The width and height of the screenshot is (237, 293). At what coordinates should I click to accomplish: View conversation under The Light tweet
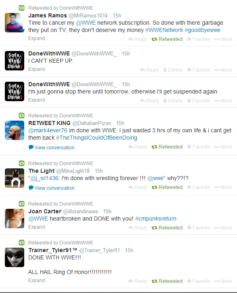52,188
